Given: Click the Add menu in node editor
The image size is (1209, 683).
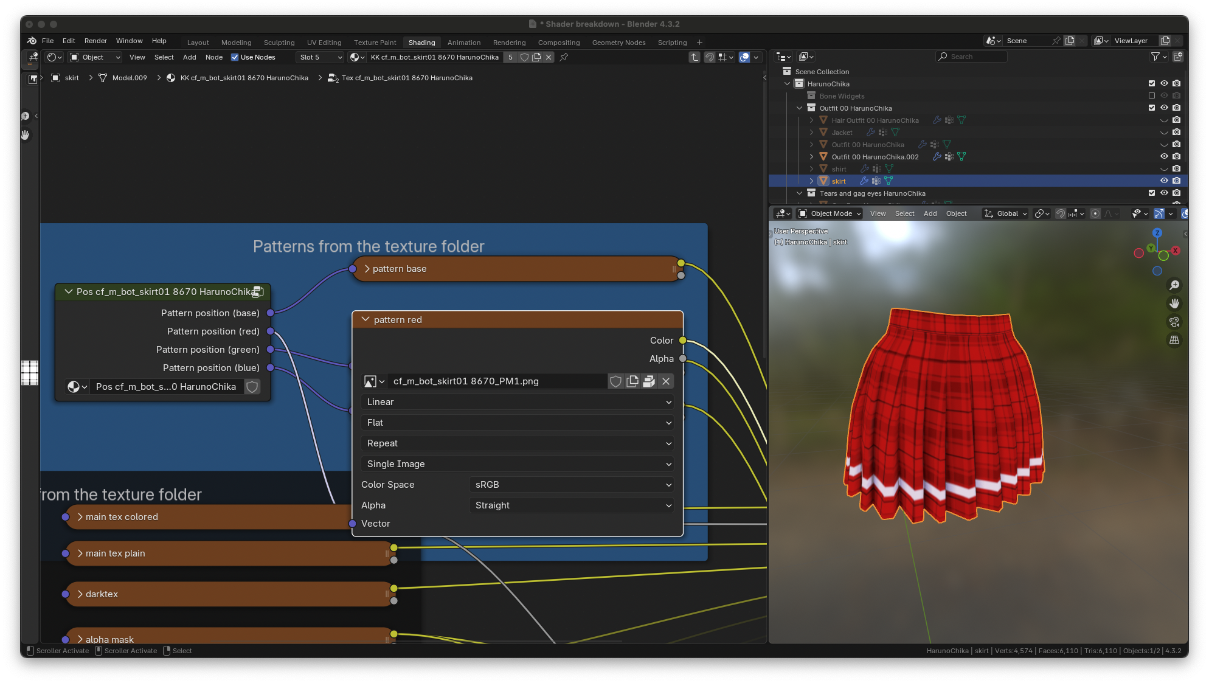Looking at the screenshot, I should 189,57.
